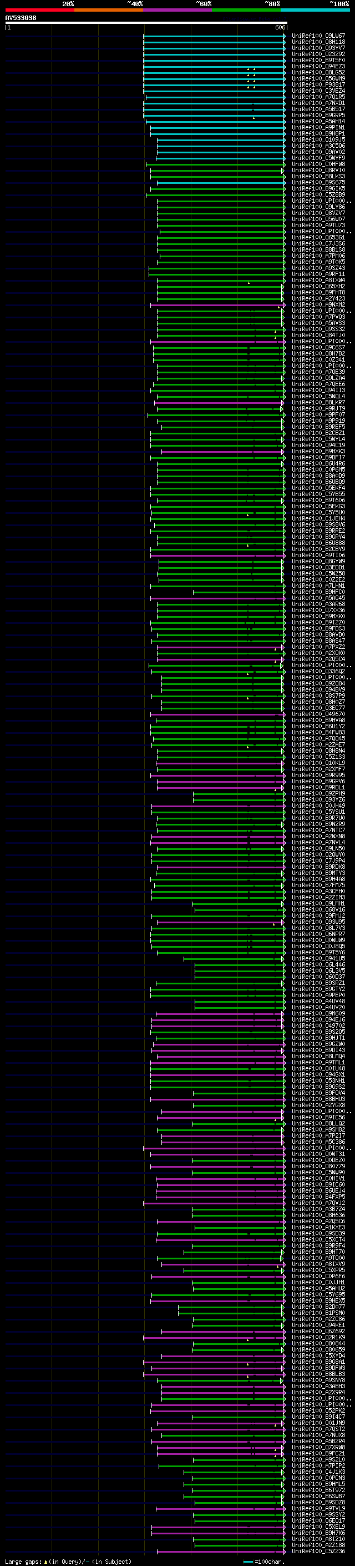
Task: Click UniRef100_B9H8P1 hit label
Action: point(318,134)
